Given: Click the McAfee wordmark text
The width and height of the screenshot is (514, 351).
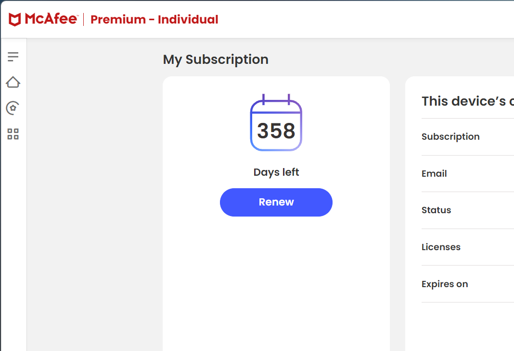Looking at the screenshot, I should point(51,19).
